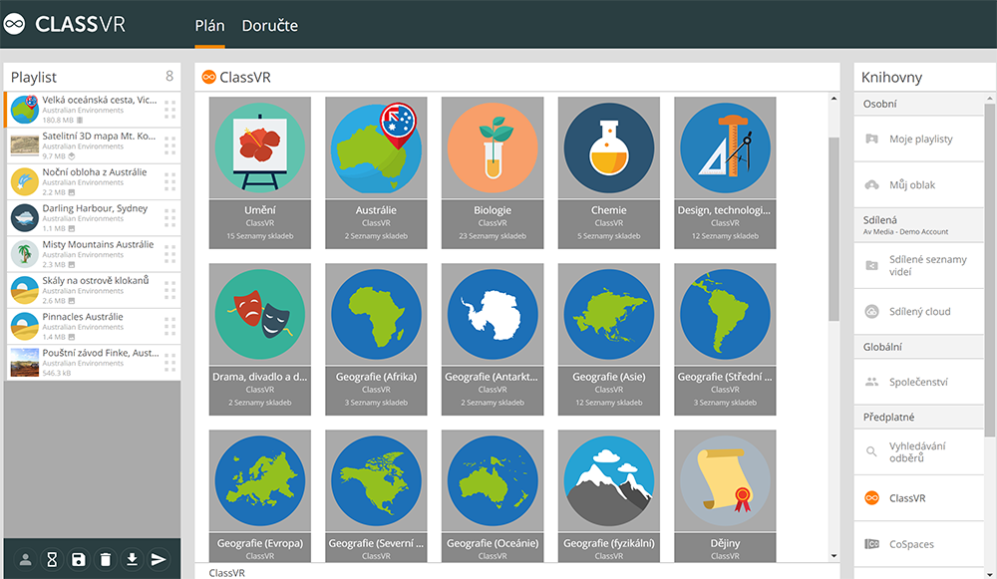Image resolution: width=997 pixels, height=579 pixels.
Task: Open Můj oblak personal cloud
Action: coord(919,185)
